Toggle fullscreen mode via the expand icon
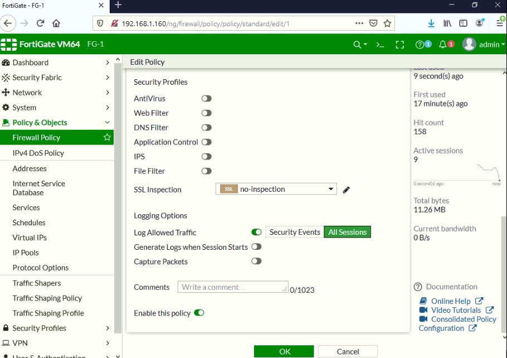The height and width of the screenshot is (358, 507). pos(400,44)
